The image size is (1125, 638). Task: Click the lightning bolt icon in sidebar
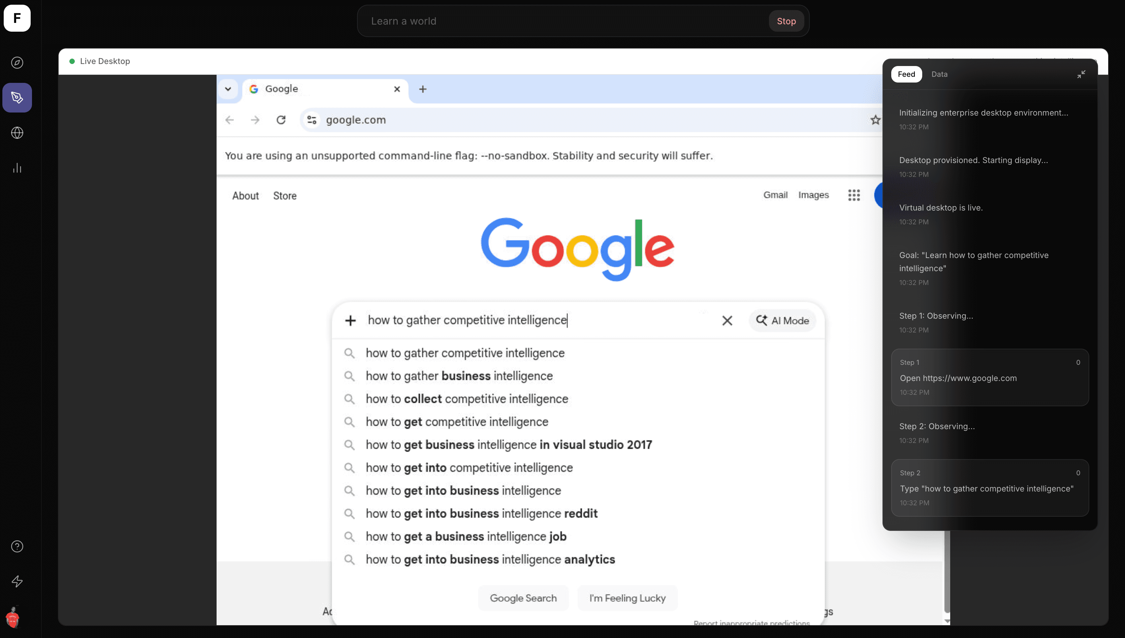(17, 581)
